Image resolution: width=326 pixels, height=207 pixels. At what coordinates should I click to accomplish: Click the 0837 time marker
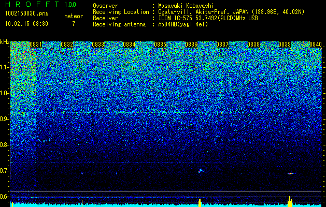pos(222,45)
